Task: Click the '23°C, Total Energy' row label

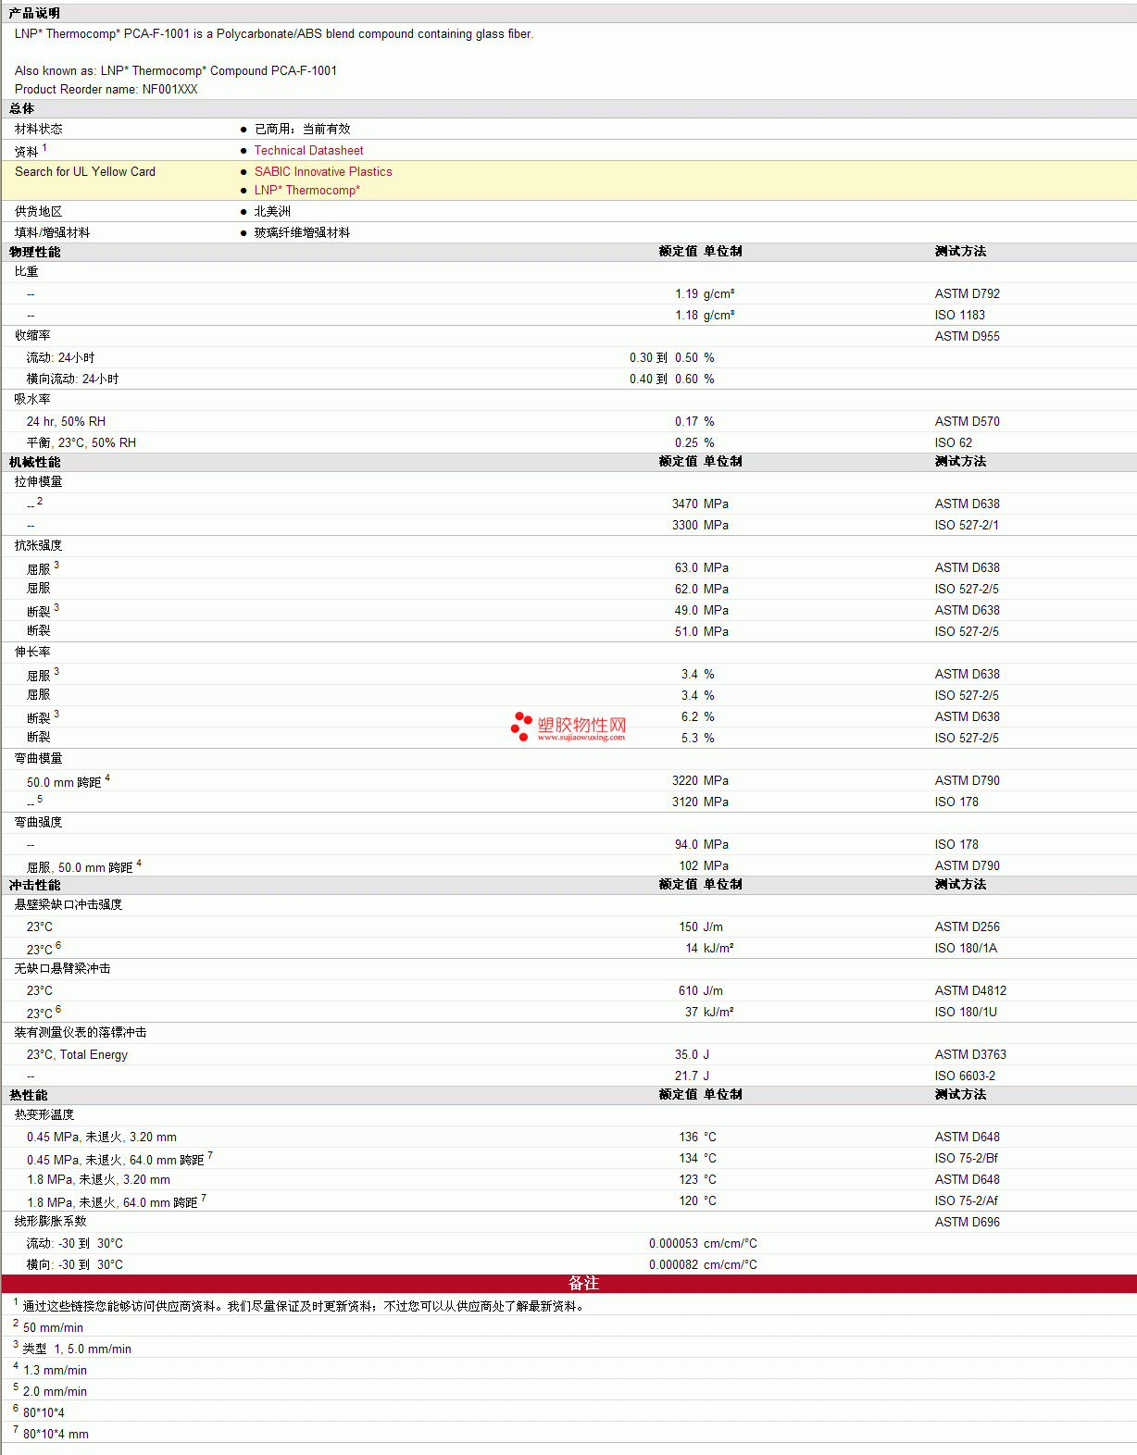Action: click(x=77, y=1054)
